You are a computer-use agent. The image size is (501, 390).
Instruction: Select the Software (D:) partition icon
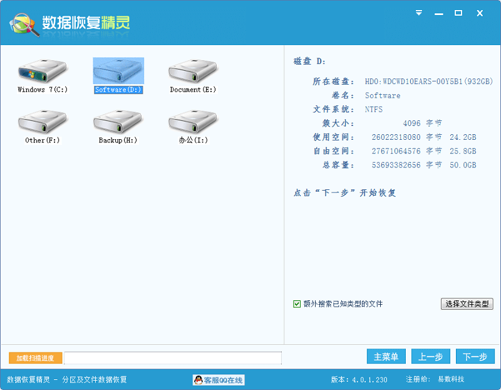click(x=118, y=72)
